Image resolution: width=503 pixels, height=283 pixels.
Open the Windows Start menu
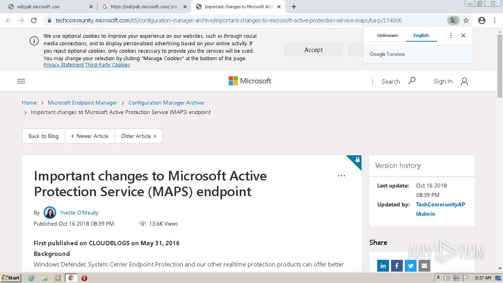(11, 277)
